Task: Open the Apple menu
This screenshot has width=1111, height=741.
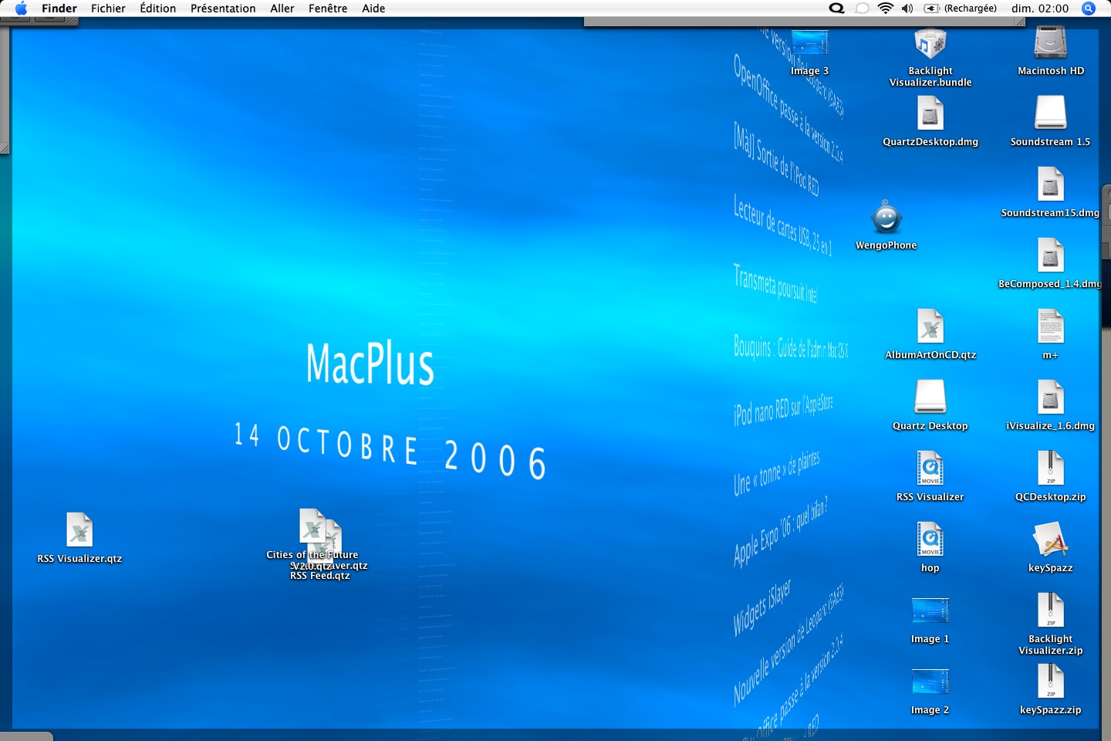Action: (21, 8)
